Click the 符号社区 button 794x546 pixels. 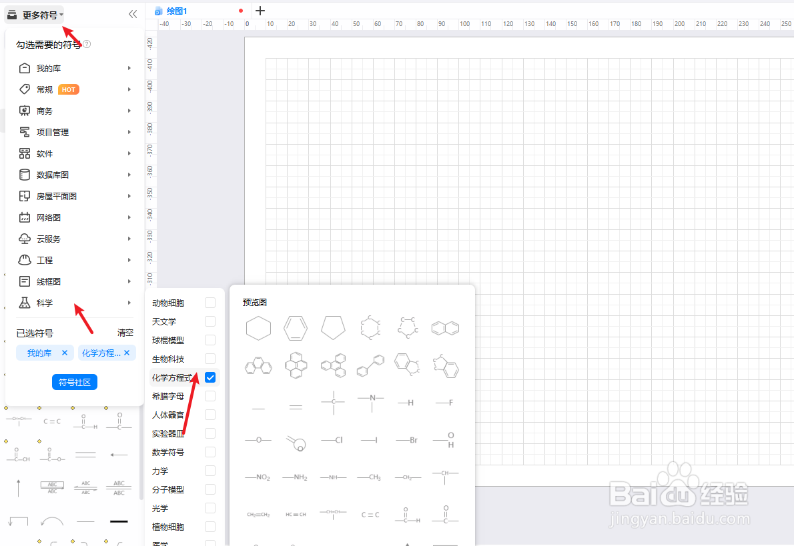pos(74,381)
